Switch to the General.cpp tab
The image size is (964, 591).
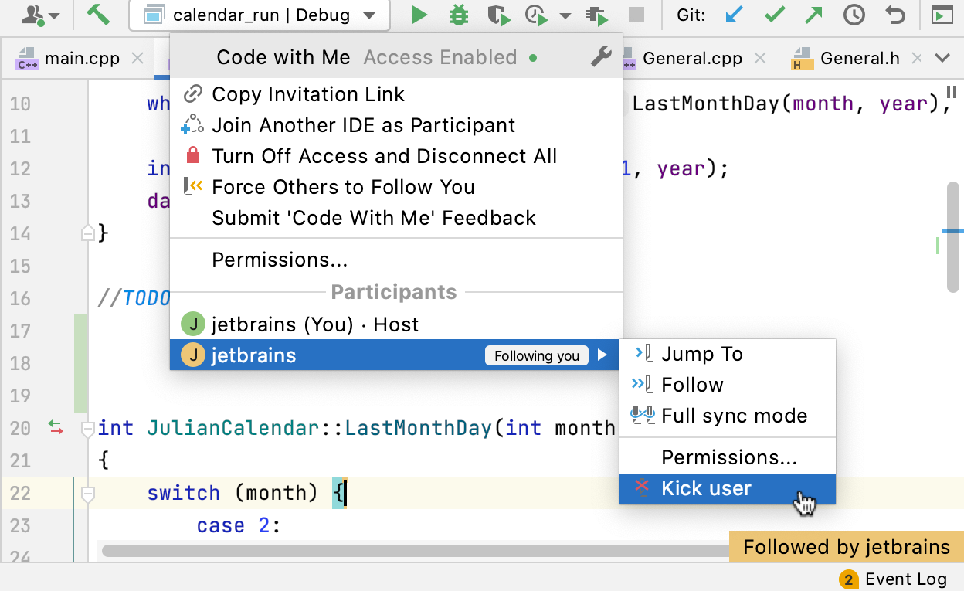pyautogui.click(x=691, y=58)
